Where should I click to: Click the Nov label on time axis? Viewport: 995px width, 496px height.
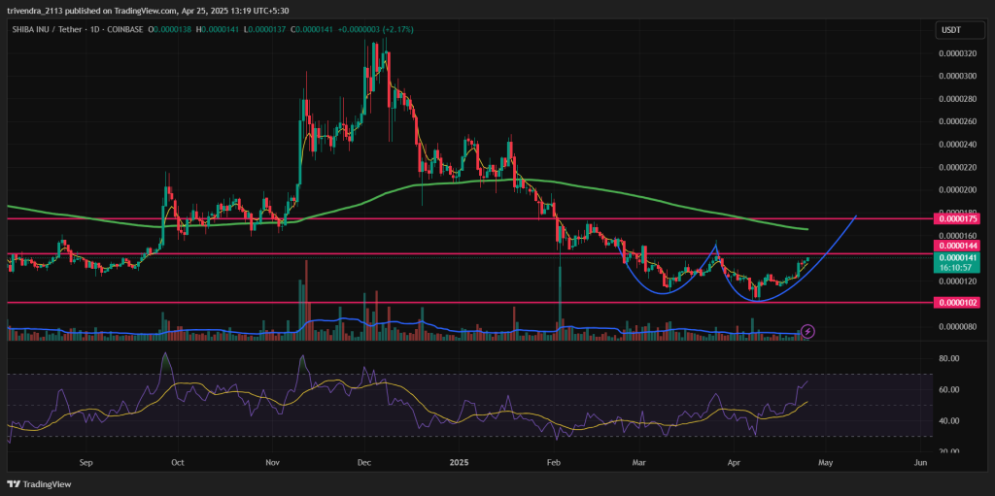[x=272, y=462]
